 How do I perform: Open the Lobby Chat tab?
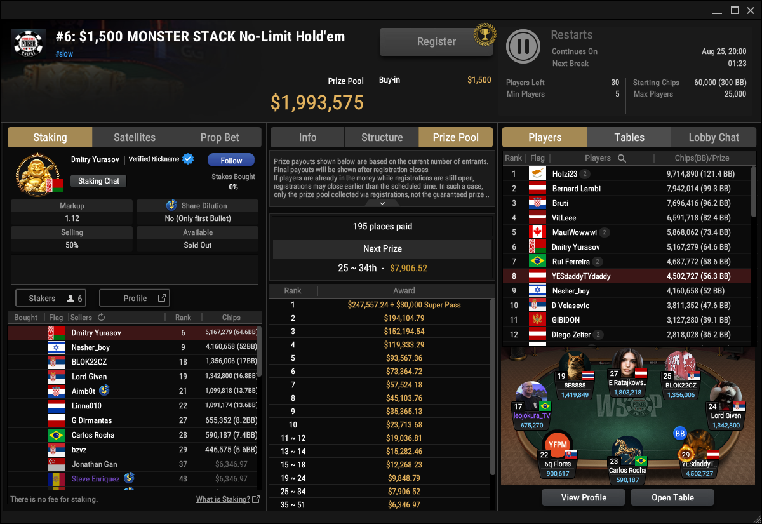pyautogui.click(x=714, y=137)
